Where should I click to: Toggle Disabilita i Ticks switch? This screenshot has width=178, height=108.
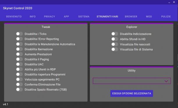click(19, 34)
